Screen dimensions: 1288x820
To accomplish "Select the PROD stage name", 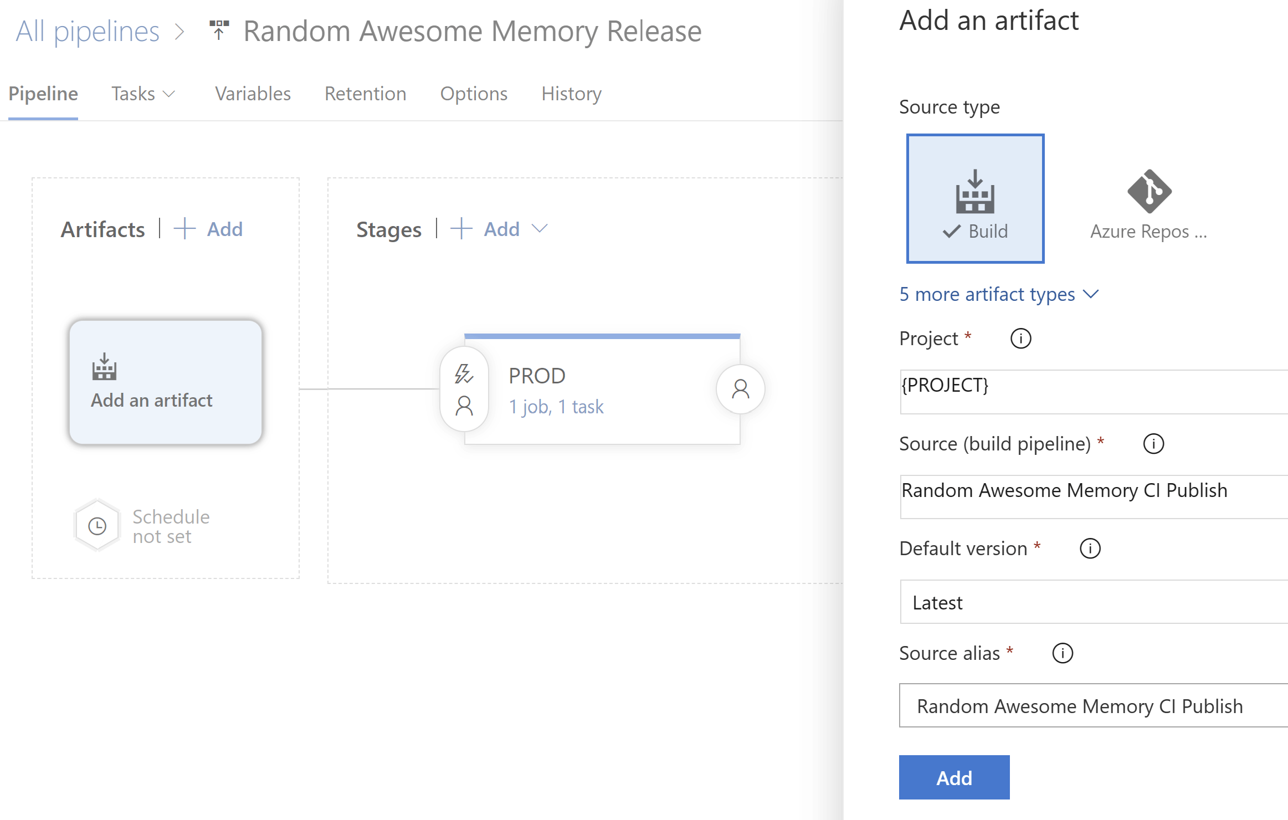I will (537, 376).
